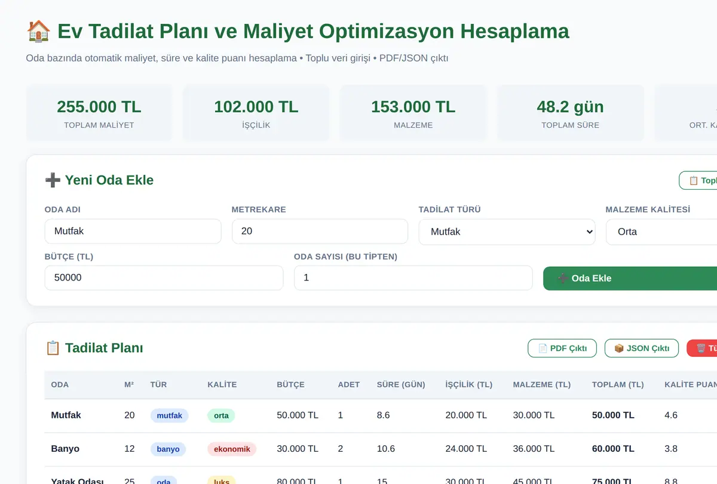Click the 10.6 duration in Banyo row
The height and width of the screenshot is (484, 717).
[x=386, y=449]
